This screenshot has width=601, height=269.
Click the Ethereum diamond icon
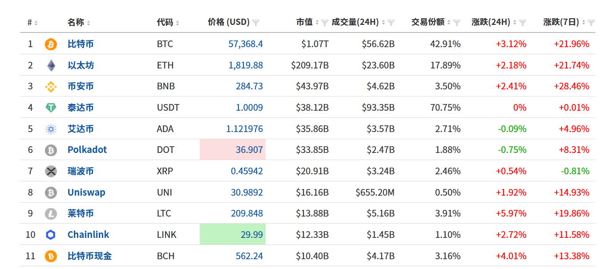click(51, 65)
